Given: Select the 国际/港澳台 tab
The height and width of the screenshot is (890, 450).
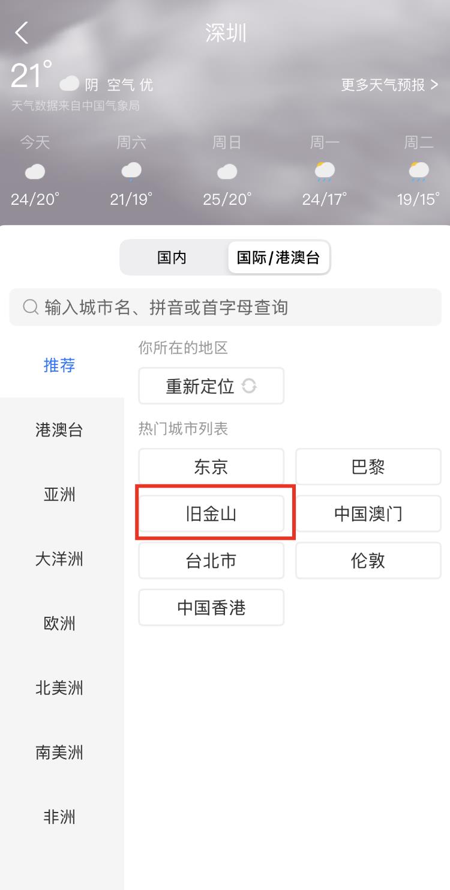Looking at the screenshot, I should click(x=278, y=257).
